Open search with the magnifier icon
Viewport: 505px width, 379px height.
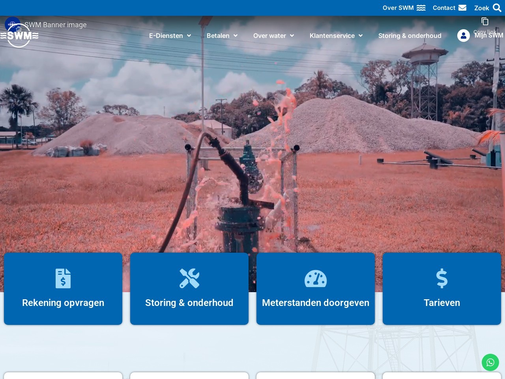[x=497, y=8]
